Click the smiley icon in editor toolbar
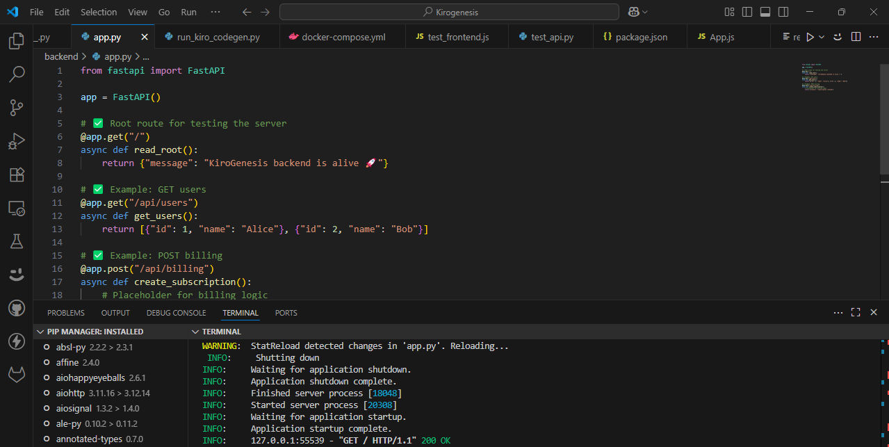 pyautogui.click(x=838, y=37)
